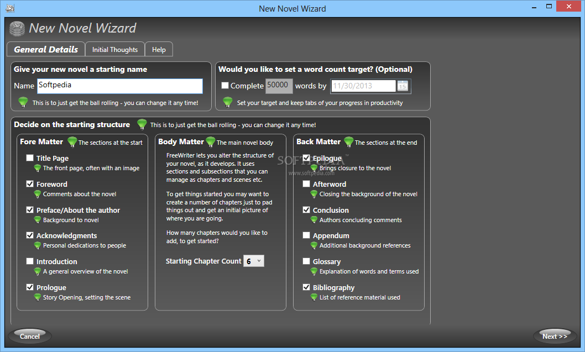Enable the Glossary checkbox
Viewport: 585px width, 352px height.
pos(306,261)
